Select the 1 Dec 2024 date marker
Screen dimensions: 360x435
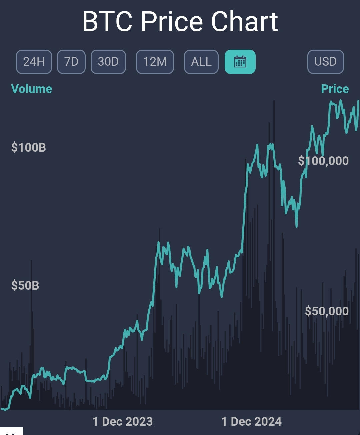click(251, 422)
